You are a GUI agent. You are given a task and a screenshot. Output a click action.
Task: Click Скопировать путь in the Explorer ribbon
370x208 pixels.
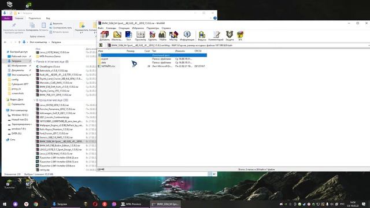click(x=61, y=28)
